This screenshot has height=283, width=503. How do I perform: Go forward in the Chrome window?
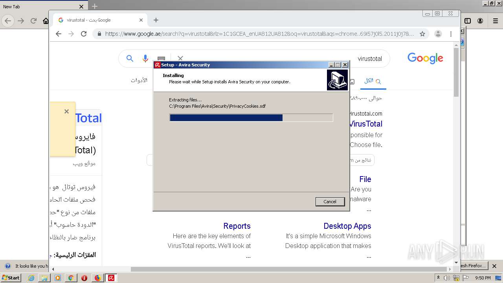pyautogui.click(x=71, y=34)
